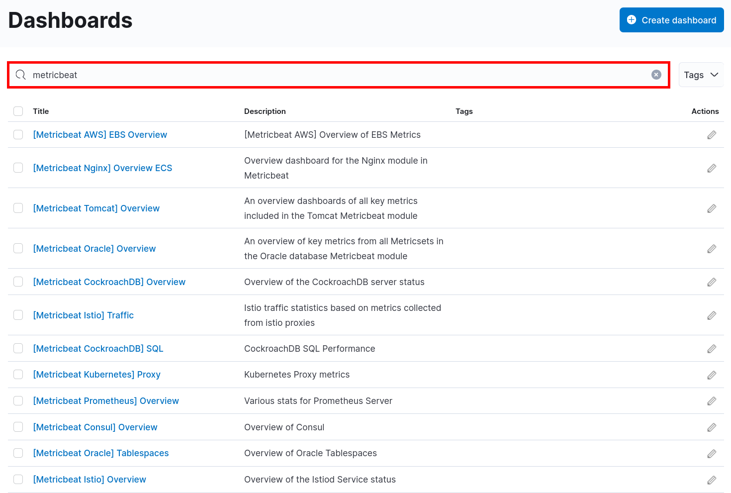Viewport: 731px width, 493px height.
Task: Edit the Metricbeat Nginx Overview ECS dashboard
Action: (x=712, y=168)
